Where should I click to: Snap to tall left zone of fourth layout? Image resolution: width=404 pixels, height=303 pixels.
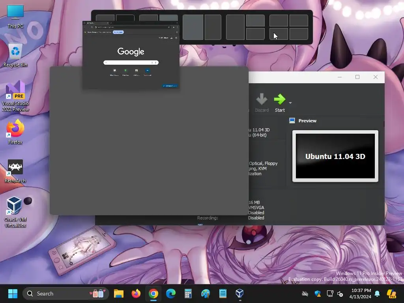[235, 27]
